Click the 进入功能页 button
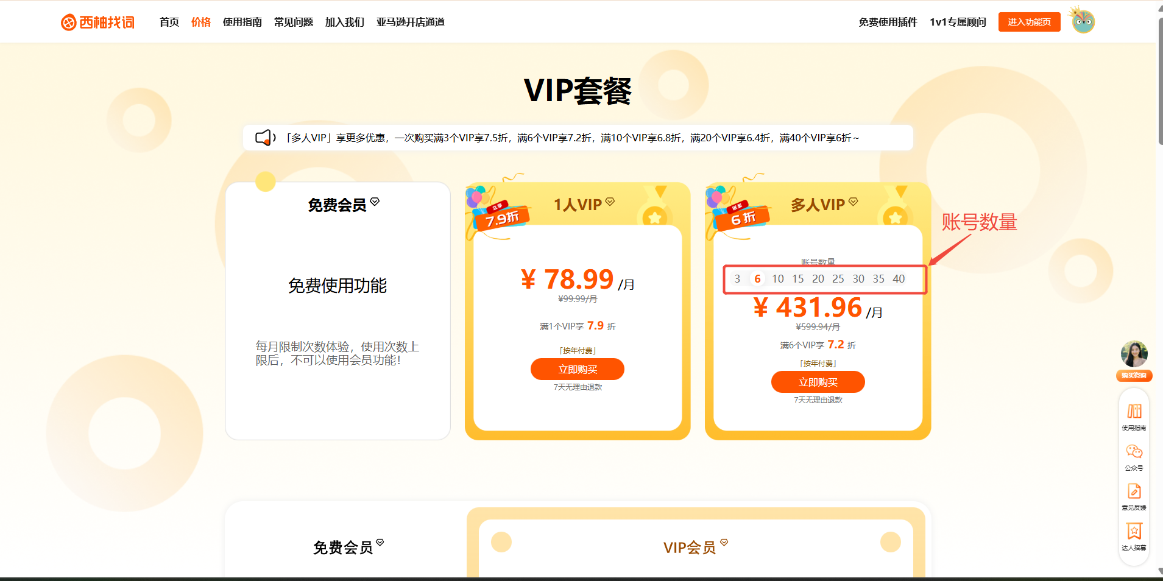 coord(1030,22)
